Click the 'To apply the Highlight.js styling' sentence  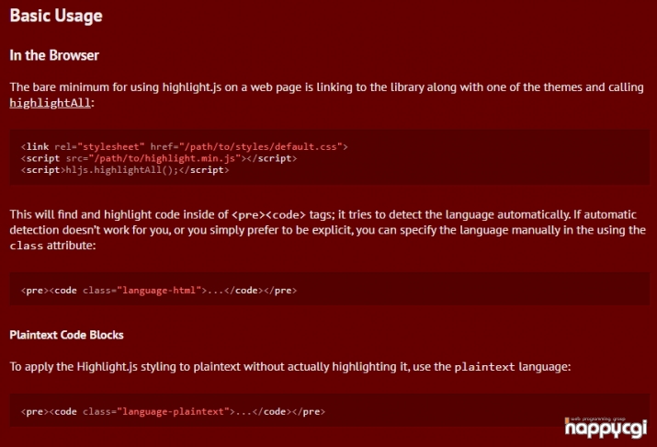coord(290,367)
